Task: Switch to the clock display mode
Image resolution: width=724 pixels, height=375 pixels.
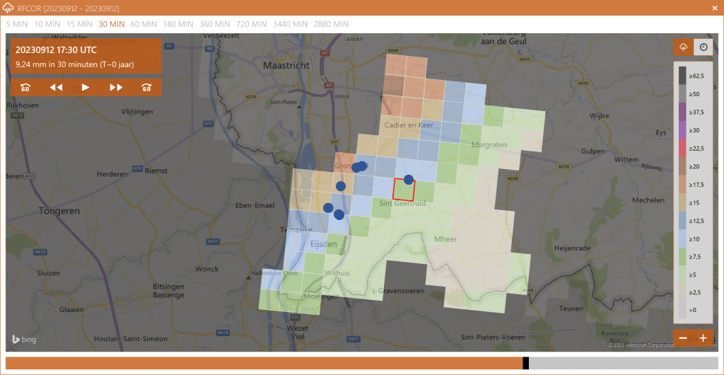Action: [703, 47]
